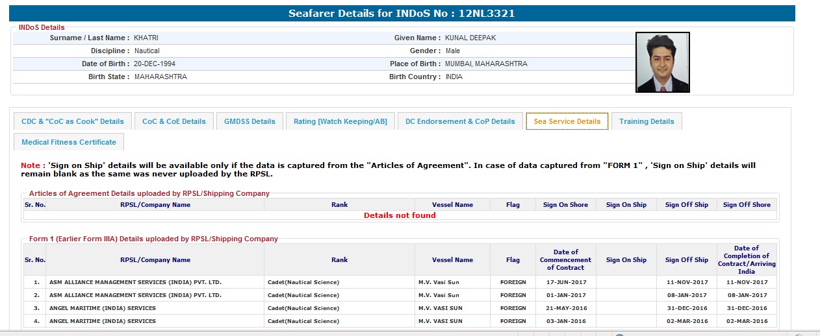The height and width of the screenshot is (336, 820).
Task: Click the seafarer profile photo
Action: tap(662, 62)
